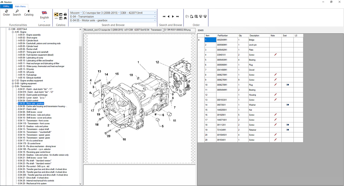
Task: Click the order list icon in Order group
Action: [196, 17]
